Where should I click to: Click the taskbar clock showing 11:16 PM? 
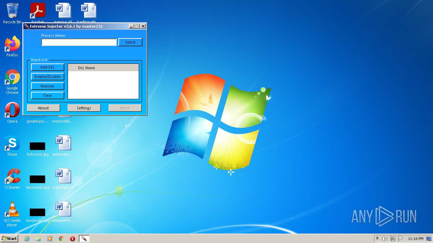click(415, 239)
